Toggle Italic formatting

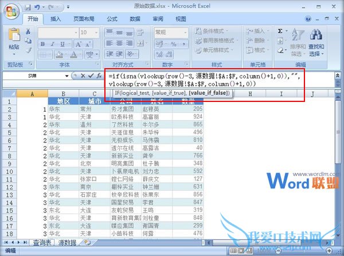[x=52, y=44]
